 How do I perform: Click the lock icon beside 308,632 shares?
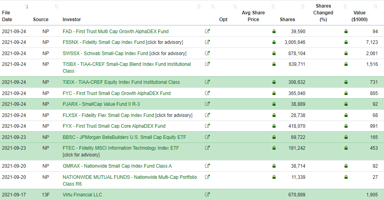pos(274,82)
